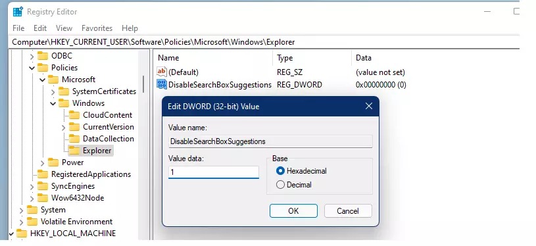Viewport: 536px width, 246px height.
Task: Click the Policies folder icon
Action: tap(43, 67)
